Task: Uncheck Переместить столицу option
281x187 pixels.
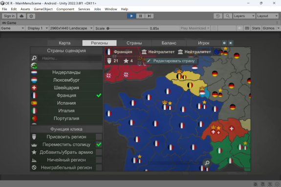Action: (99, 145)
